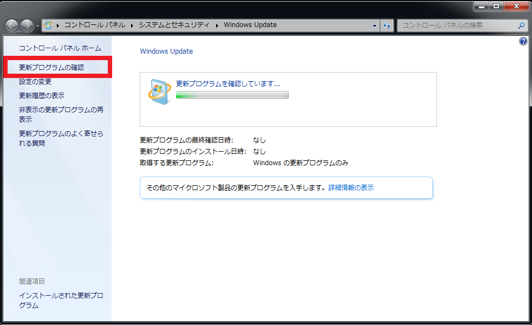Click the Windows Update breadcrumb in the address bar
The width and height of the screenshot is (532, 325).
250,25
